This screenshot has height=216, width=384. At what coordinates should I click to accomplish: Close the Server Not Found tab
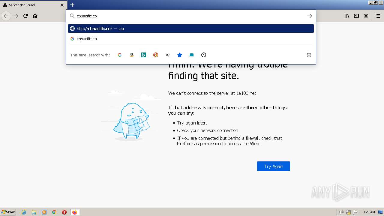point(62,5)
